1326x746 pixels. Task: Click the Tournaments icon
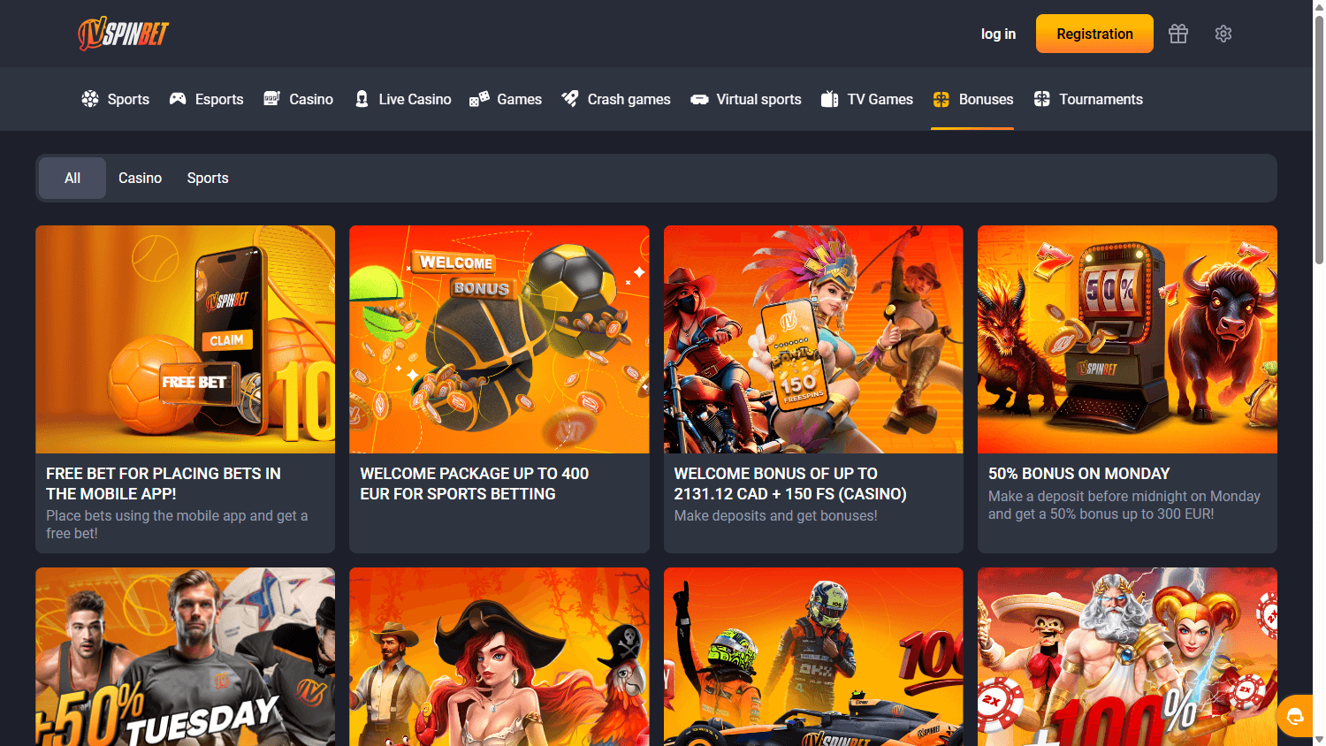point(1042,99)
